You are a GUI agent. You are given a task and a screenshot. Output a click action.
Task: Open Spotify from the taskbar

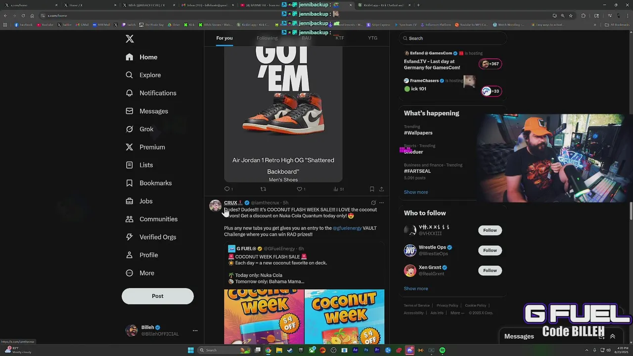[x=442, y=350]
